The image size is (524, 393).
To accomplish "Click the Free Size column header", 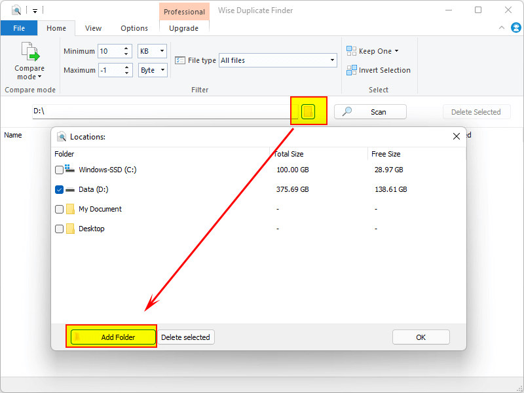I will pos(386,154).
